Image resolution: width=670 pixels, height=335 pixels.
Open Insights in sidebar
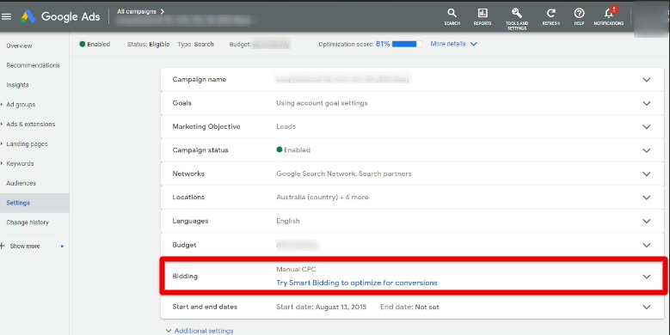[17, 85]
